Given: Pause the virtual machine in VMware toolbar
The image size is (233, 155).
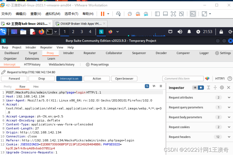Looking at the screenshot, I should pos(102,14).
